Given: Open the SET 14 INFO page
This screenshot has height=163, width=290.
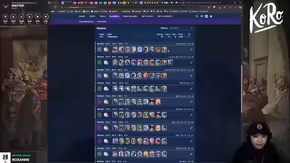Looking at the screenshot, I should click(147, 16).
